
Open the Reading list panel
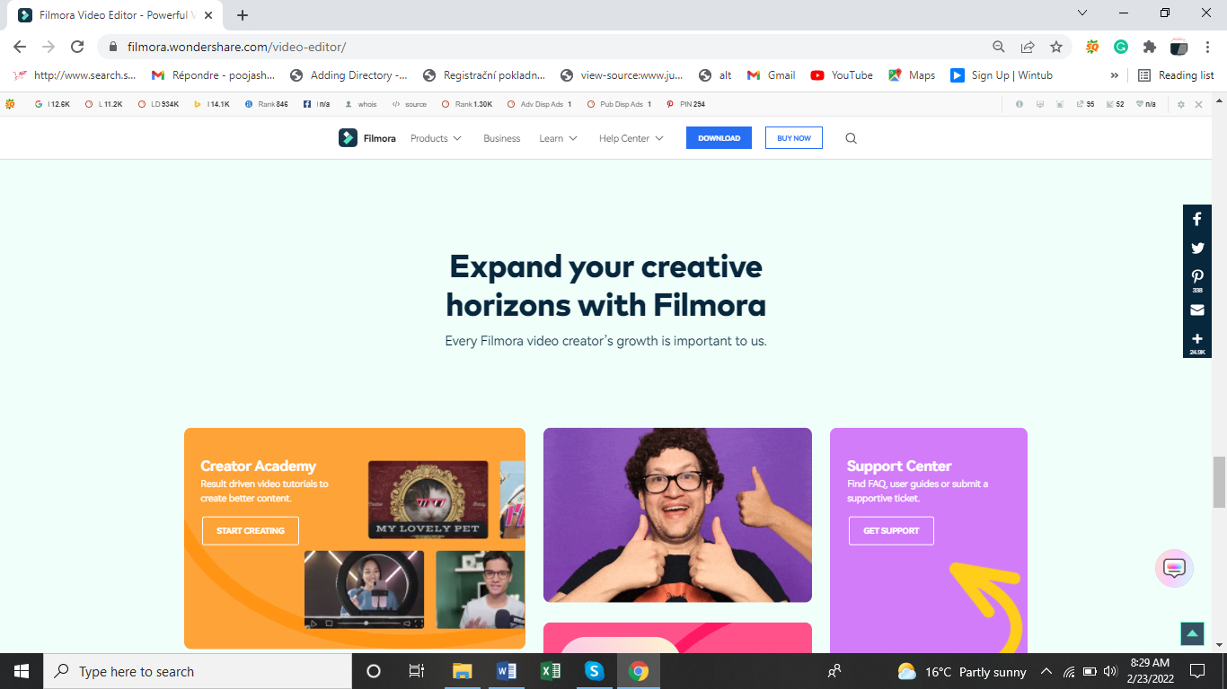pyautogui.click(x=1176, y=75)
